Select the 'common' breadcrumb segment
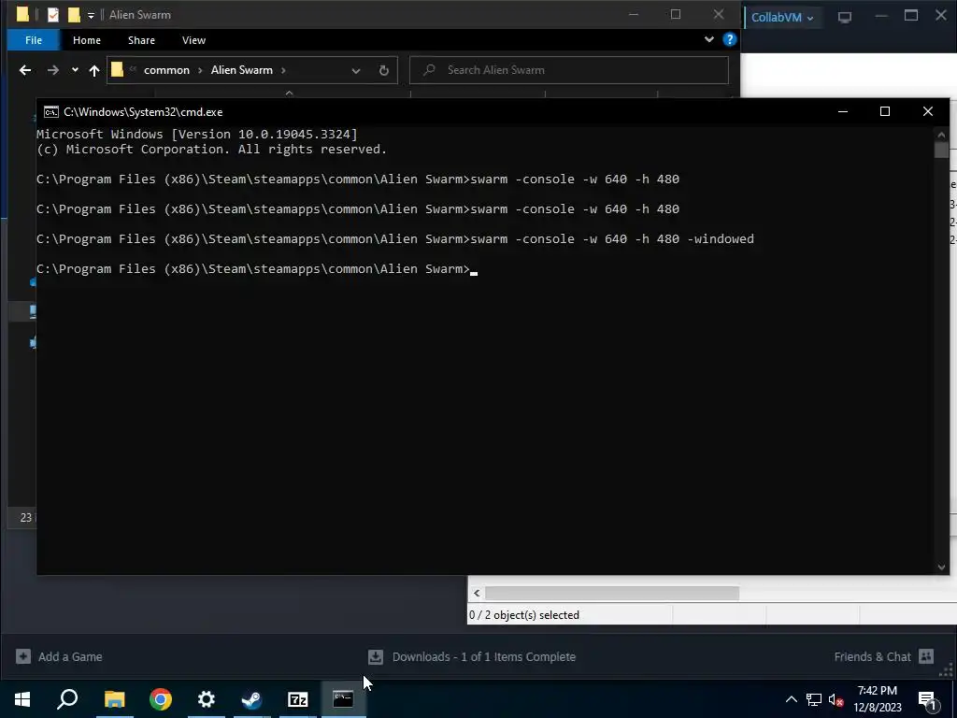Image resolution: width=957 pixels, height=718 pixels. [x=166, y=70]
